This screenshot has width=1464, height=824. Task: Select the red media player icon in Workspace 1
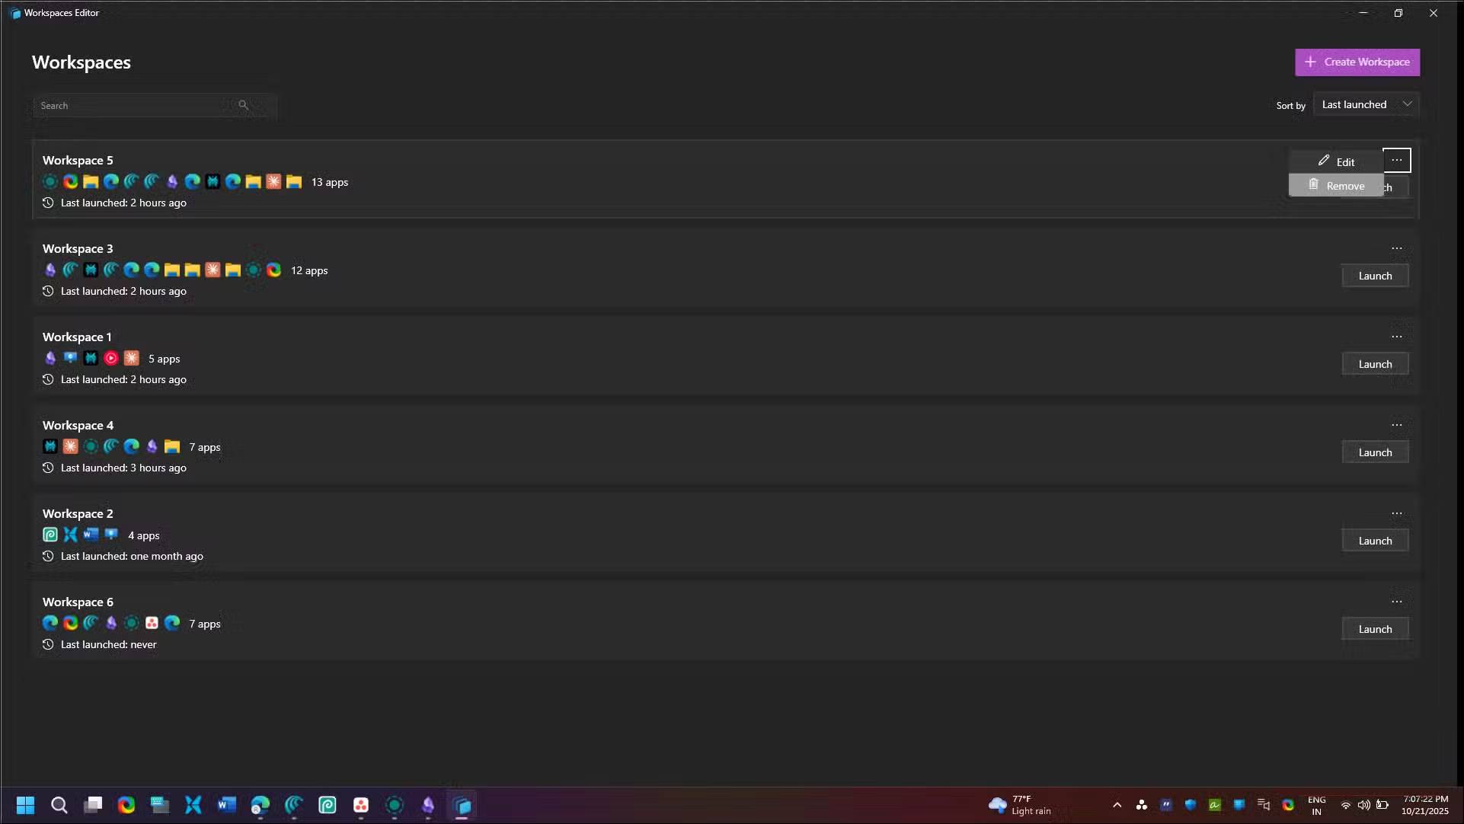111,358
